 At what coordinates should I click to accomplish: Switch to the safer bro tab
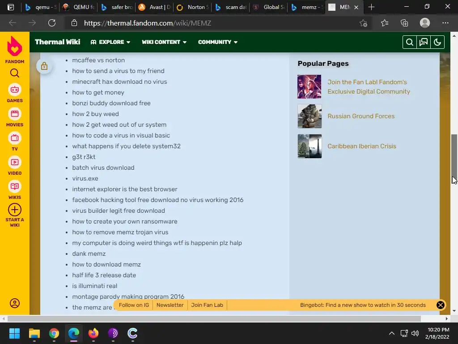pyautogui.click(x=117, y=7)
